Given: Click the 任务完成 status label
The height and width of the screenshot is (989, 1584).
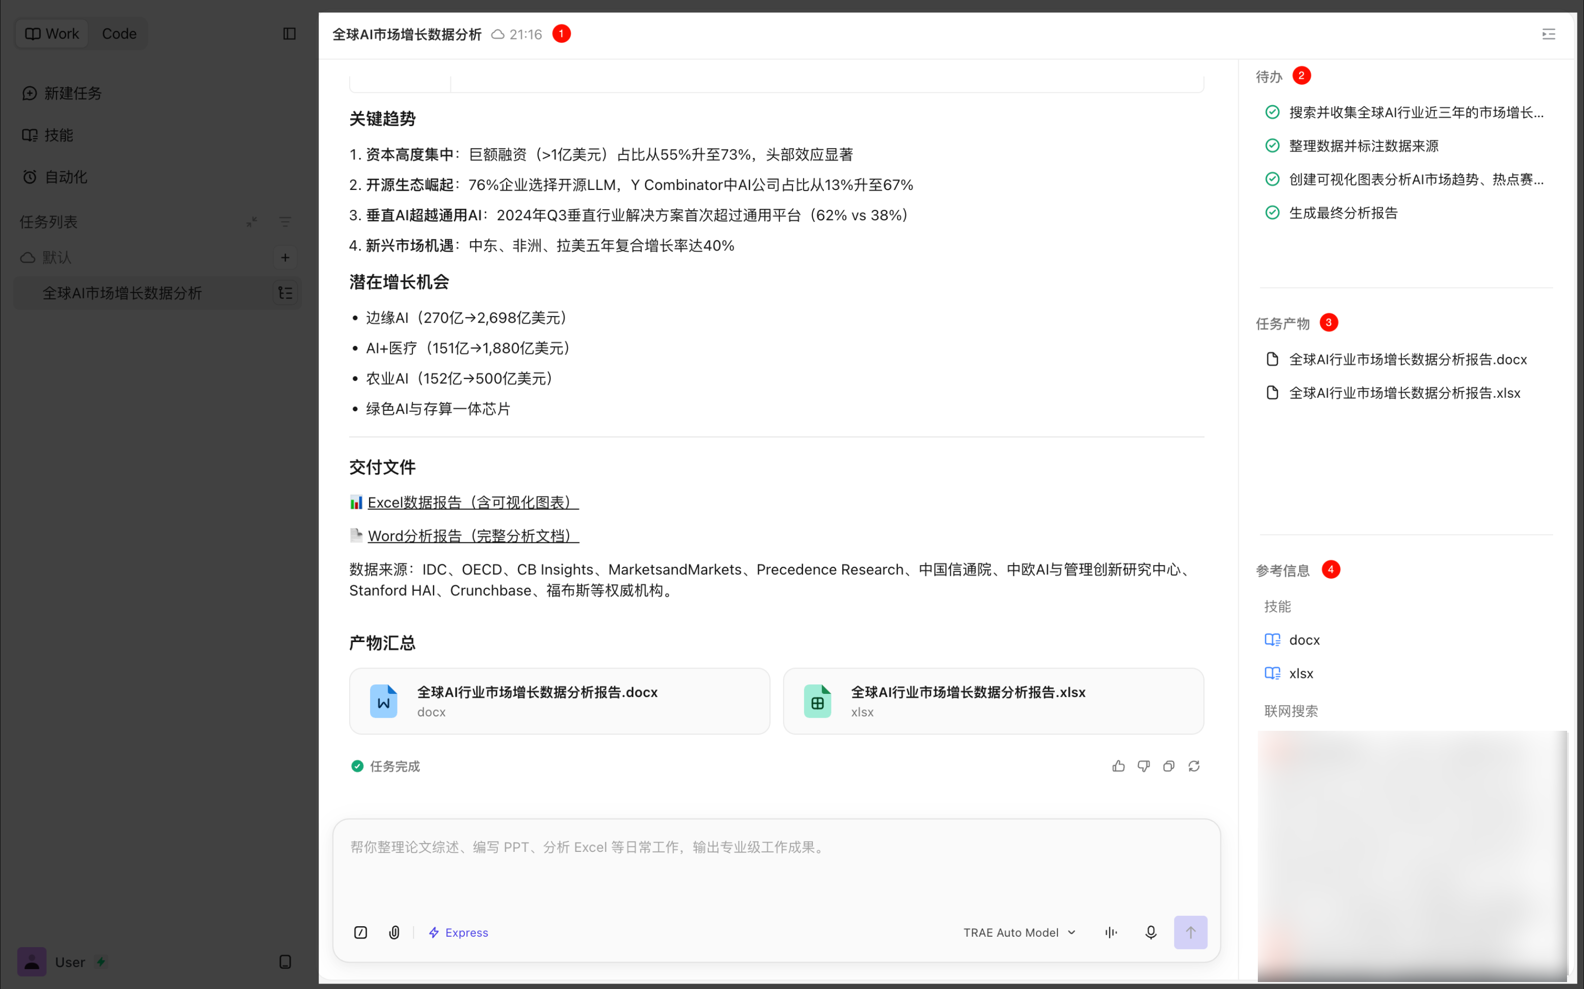Looking at the screenshot, I should 395,766.
